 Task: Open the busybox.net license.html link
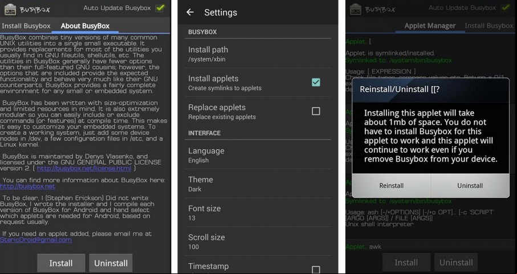[x=84, y=168]
